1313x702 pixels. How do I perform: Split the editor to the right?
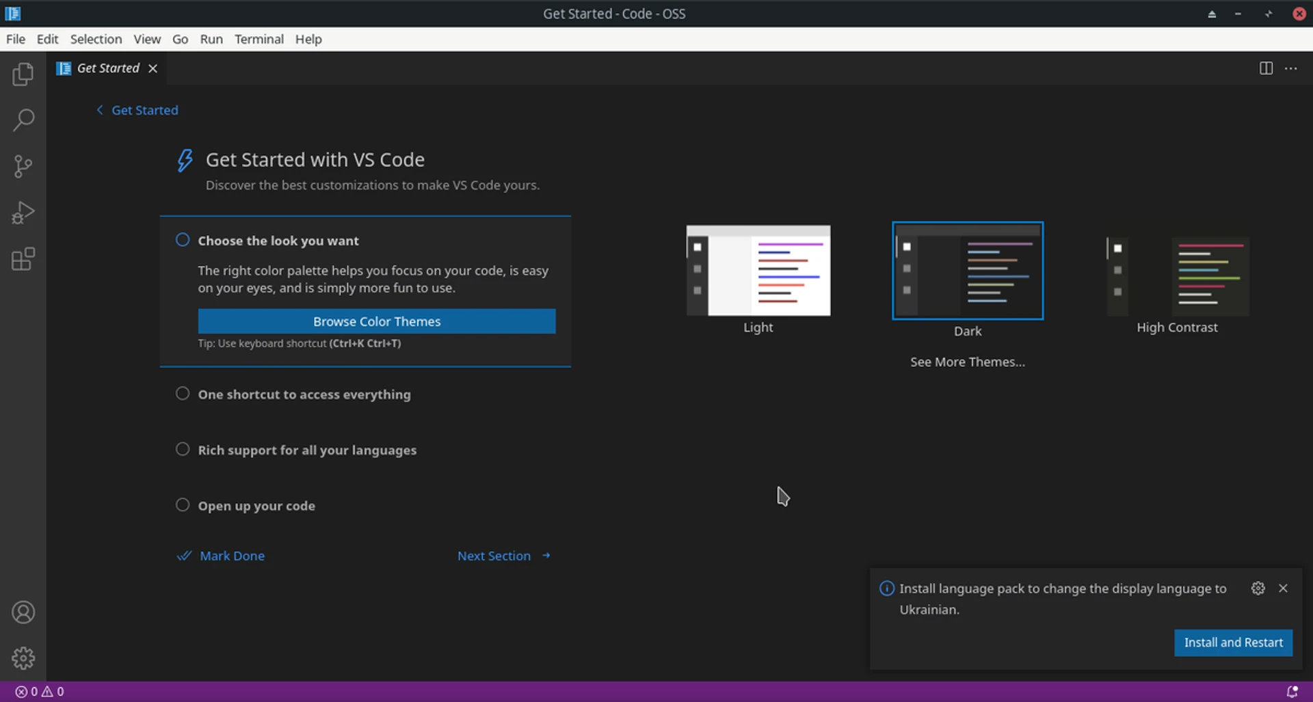pyautogui.click(x=1266, y=68)
